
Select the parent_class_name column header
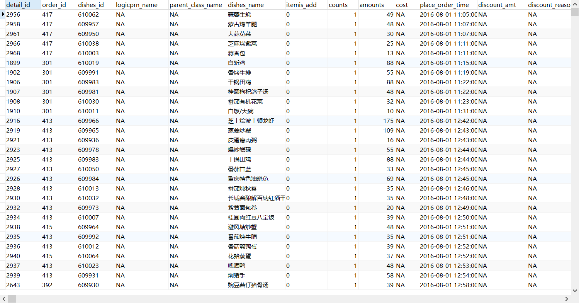tap(198, 5)
